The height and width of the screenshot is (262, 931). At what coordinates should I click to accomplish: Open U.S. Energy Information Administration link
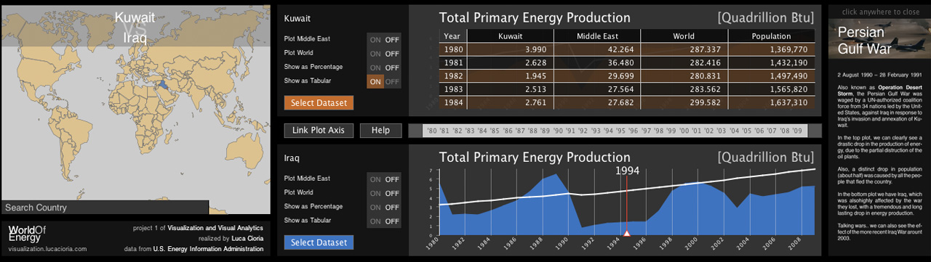(x=208, y=249)
